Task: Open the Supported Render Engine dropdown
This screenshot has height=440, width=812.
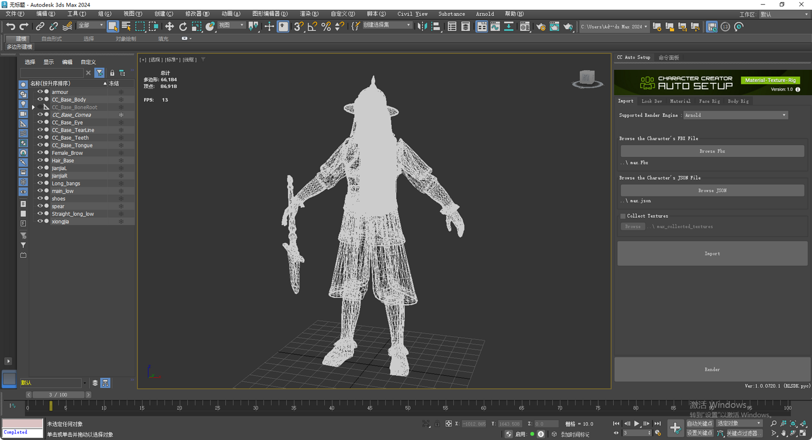Action: 735,115
